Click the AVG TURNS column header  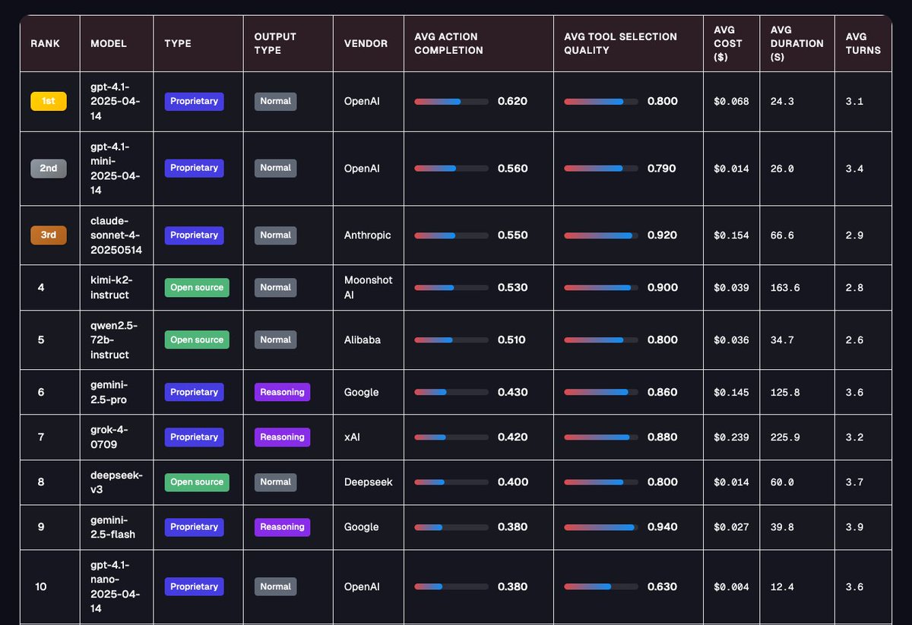pyautogui.click(x=863, y=43)
